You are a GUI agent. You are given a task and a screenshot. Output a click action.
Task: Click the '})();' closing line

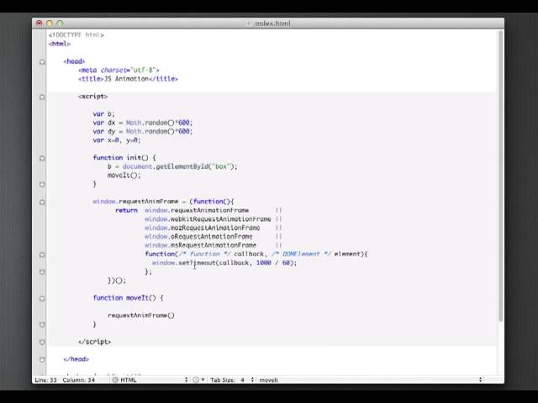(x=117, y=280)
